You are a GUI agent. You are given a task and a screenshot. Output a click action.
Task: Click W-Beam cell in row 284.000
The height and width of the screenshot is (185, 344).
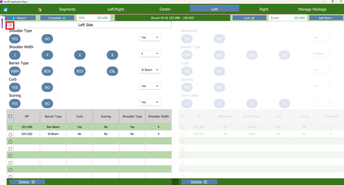(x=53, y=134)
